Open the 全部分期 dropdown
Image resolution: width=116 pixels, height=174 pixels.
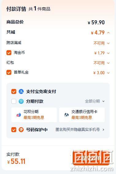tap(95, 101)
